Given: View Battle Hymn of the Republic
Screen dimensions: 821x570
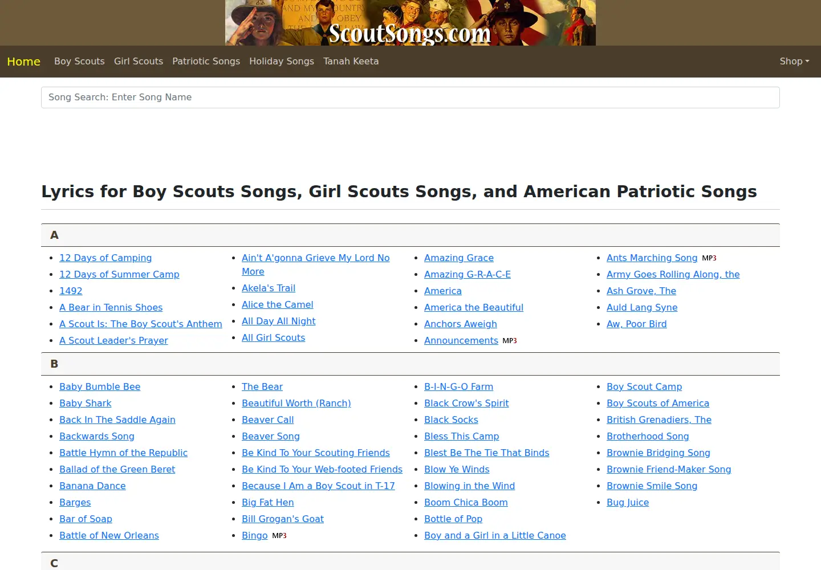Looking at the screenshot, I should pyautogui.click(x=123, y=453).
